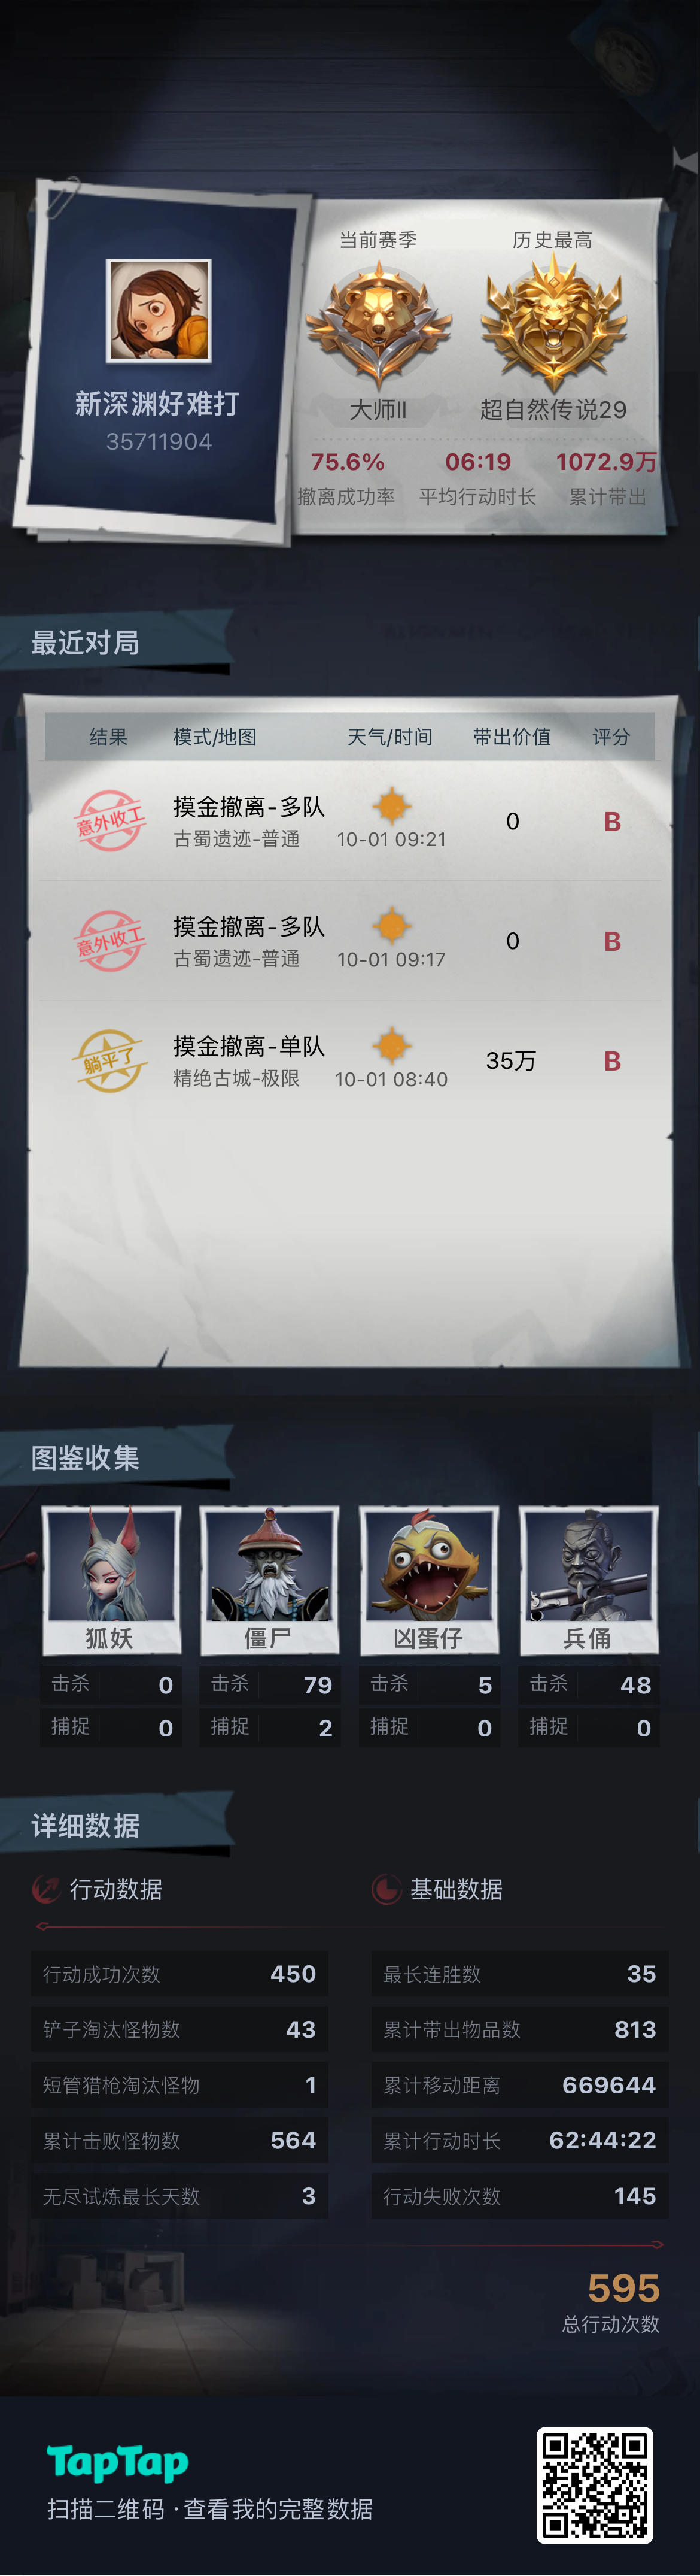Click the 详细数据 section header
This screenshot has width=700, height=2576.
(x=85, y=1826)
